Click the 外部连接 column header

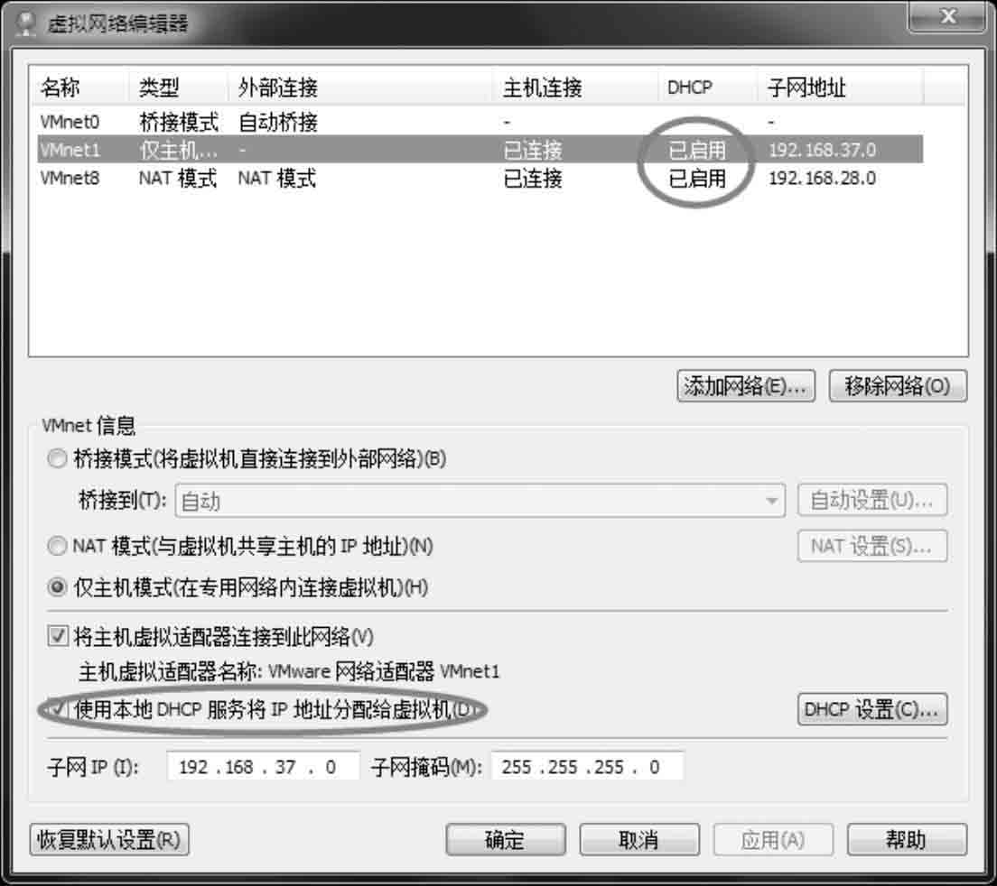click(x=360, y=87)
